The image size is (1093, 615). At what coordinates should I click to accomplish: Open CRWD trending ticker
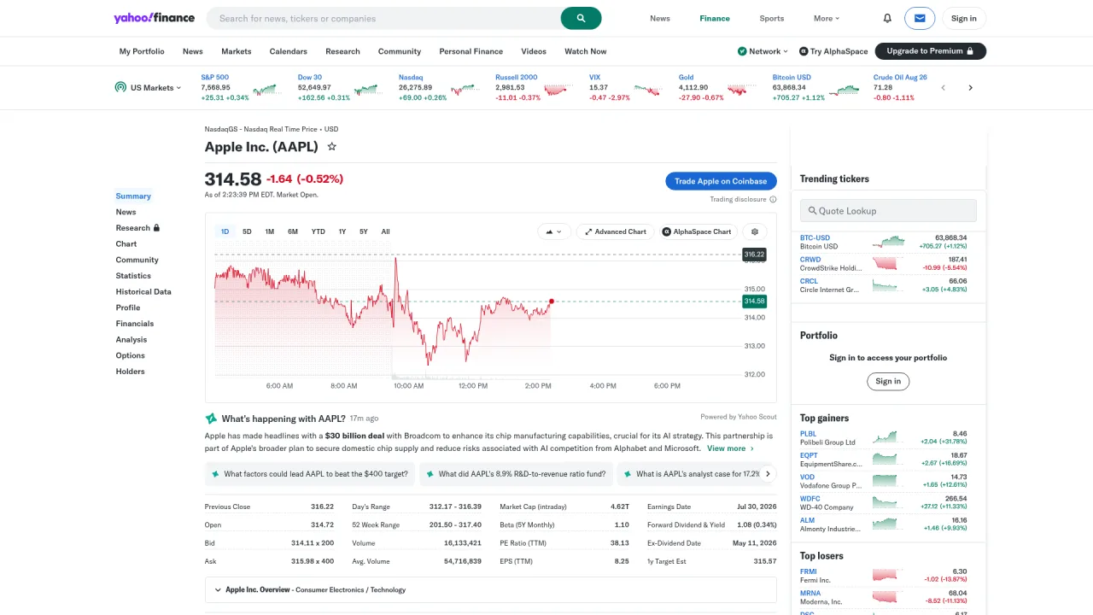(x=810, y=259)
